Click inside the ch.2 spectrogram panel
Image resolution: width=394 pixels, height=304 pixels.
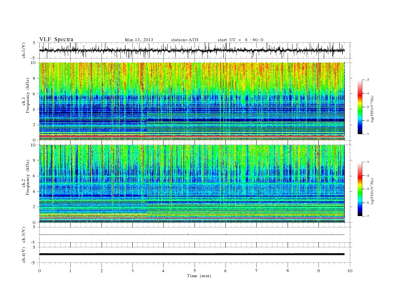tap(192, 183)
